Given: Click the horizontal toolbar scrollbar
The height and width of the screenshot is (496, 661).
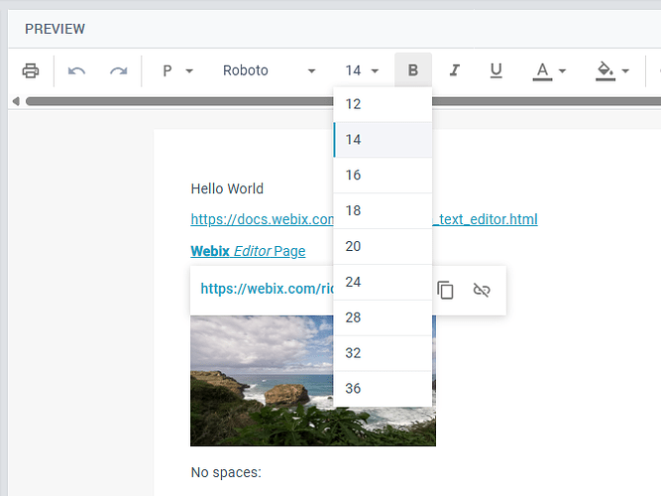Looking at the screenshot, I should tap(179, 101).
